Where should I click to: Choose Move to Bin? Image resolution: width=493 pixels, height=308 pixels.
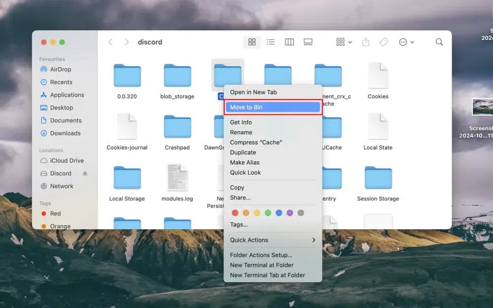tap(273, 107)
